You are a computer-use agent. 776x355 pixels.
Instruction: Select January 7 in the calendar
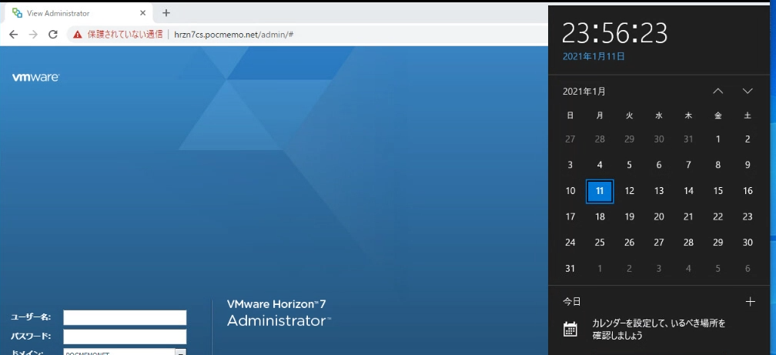coord(688,165)
